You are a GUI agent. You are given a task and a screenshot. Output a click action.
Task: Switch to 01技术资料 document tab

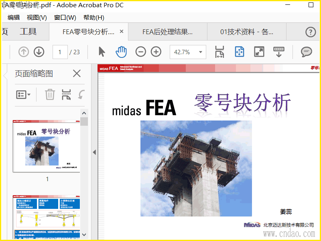coord(247,32)
